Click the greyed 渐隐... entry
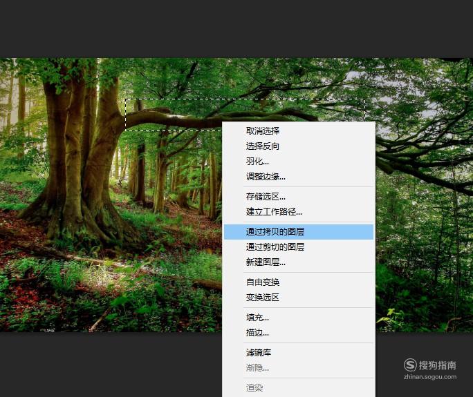This screenshot has height=397, width=473. pyautogui.click(x=299, y=368)
